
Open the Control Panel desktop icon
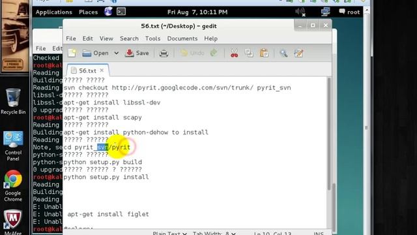13,146
